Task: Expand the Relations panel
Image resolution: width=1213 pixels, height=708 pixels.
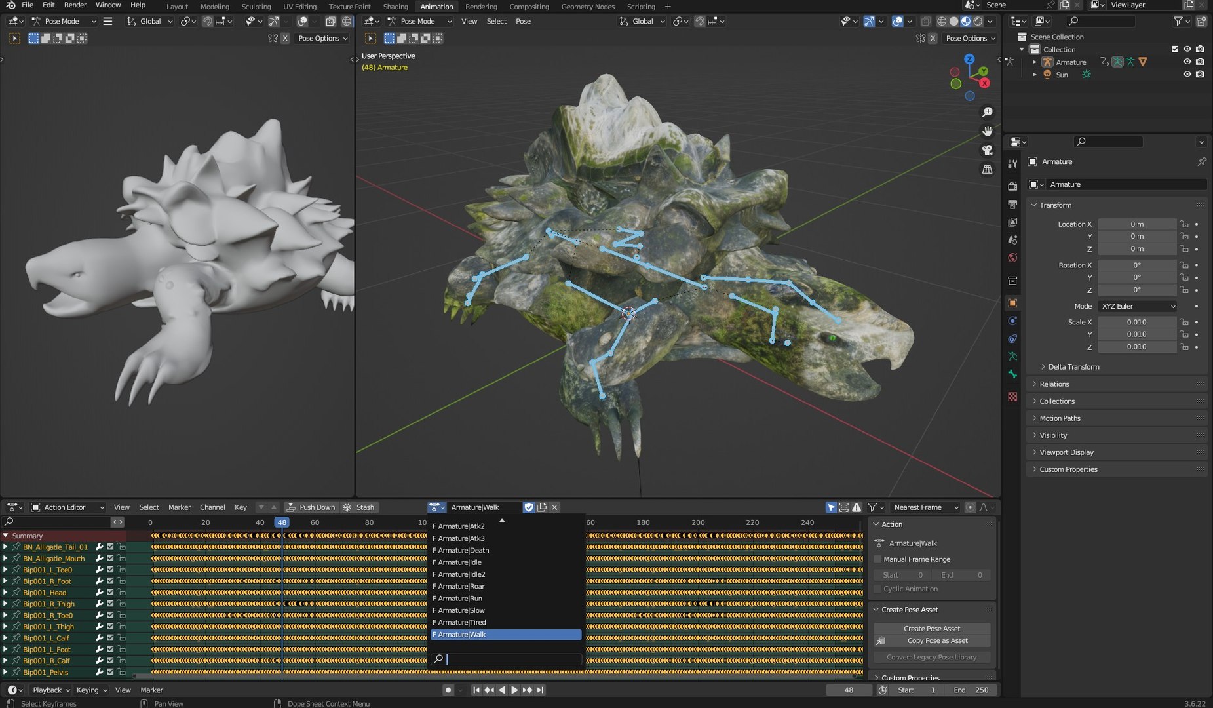Action: (x=1116, y=384)
